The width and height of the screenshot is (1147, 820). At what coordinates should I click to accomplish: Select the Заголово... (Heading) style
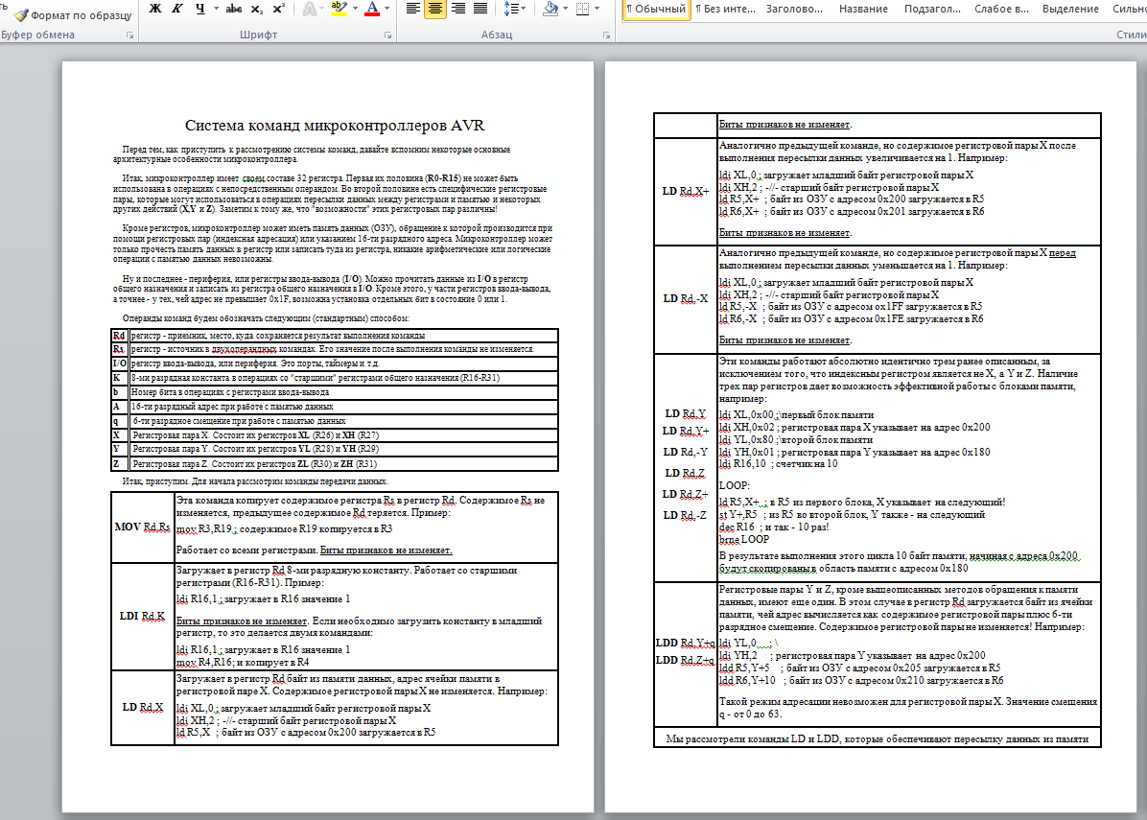click(x=794, y=9)
